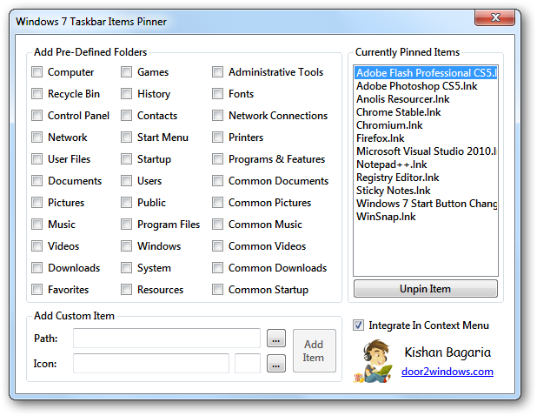Check the Resources checkbox
Screen dimensions: 537x416
click(126, 290)
